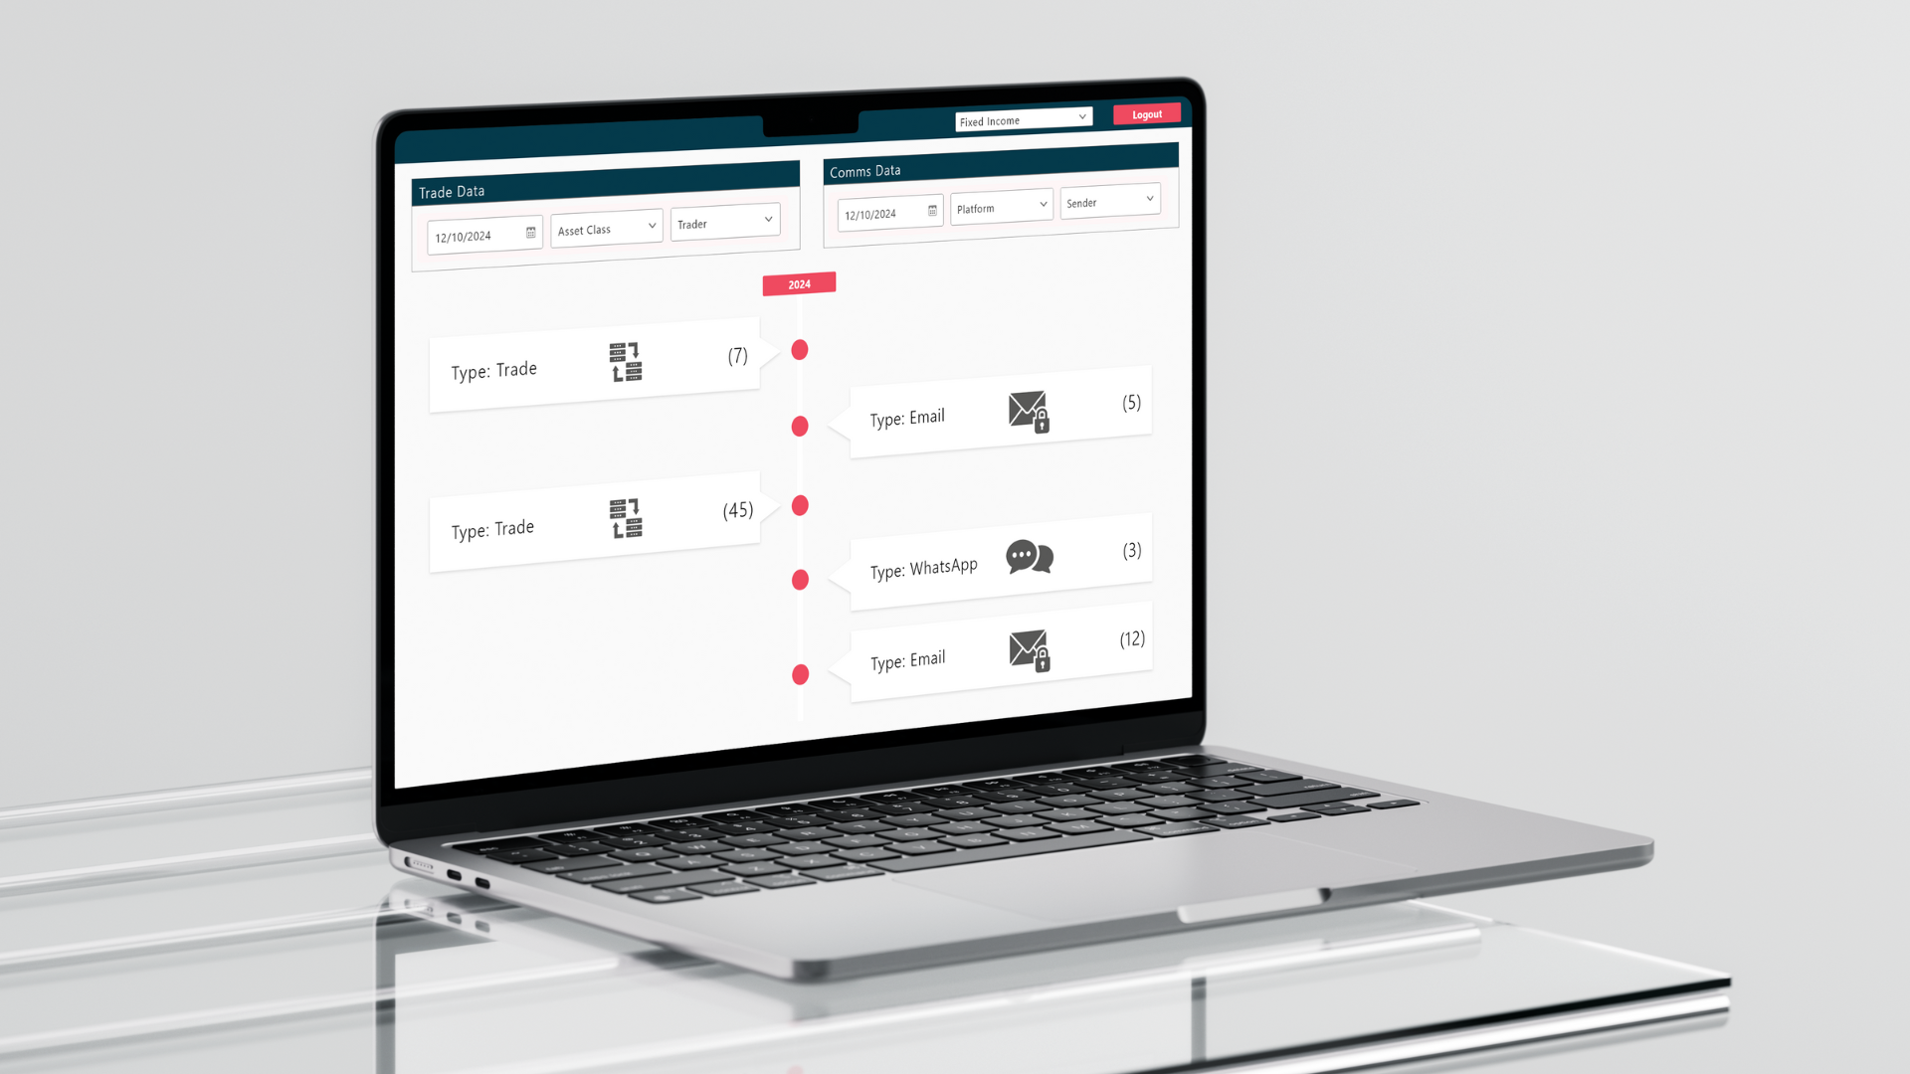Toggle the second red dot timeline node

point(800,425)
